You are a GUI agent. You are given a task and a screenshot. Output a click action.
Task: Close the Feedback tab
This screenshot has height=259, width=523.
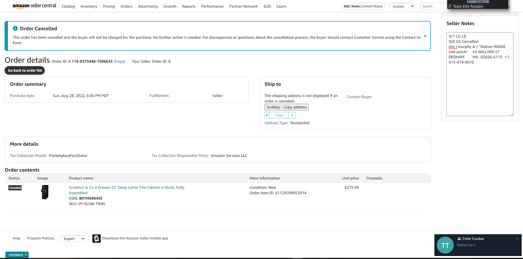pyautogui.click(x=26, y=255)
